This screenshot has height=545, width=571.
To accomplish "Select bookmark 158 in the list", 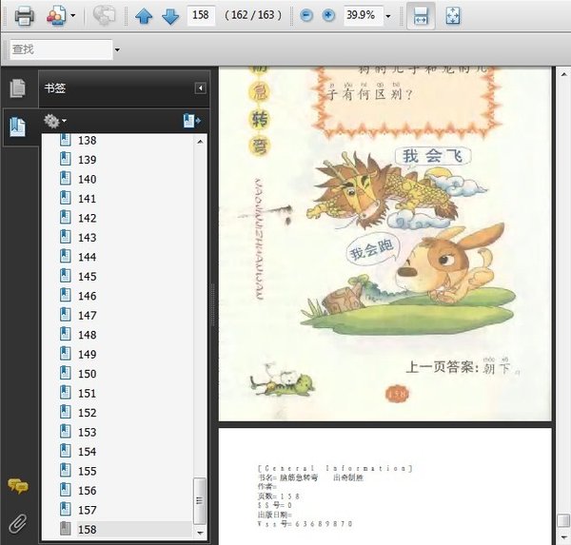I will coord(87,529).
